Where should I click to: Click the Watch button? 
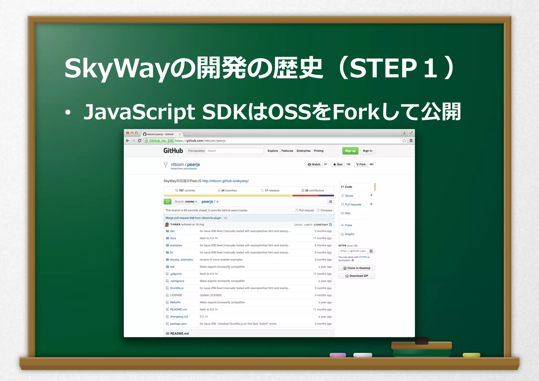(x=314, y=164)
